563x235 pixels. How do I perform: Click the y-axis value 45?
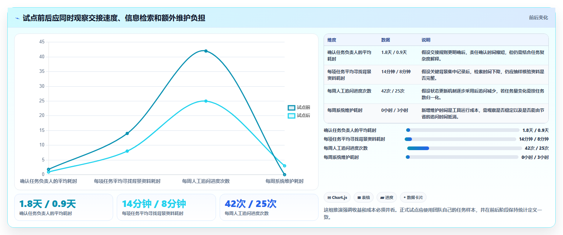42,42
